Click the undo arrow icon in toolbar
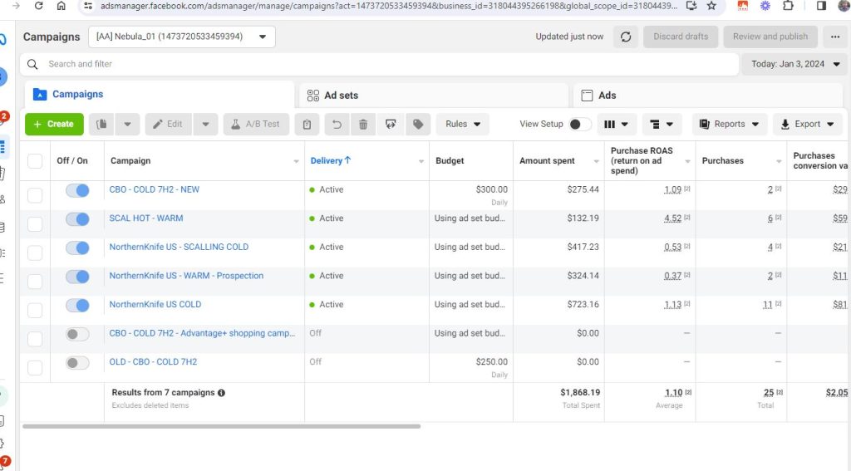 (337, 125)
